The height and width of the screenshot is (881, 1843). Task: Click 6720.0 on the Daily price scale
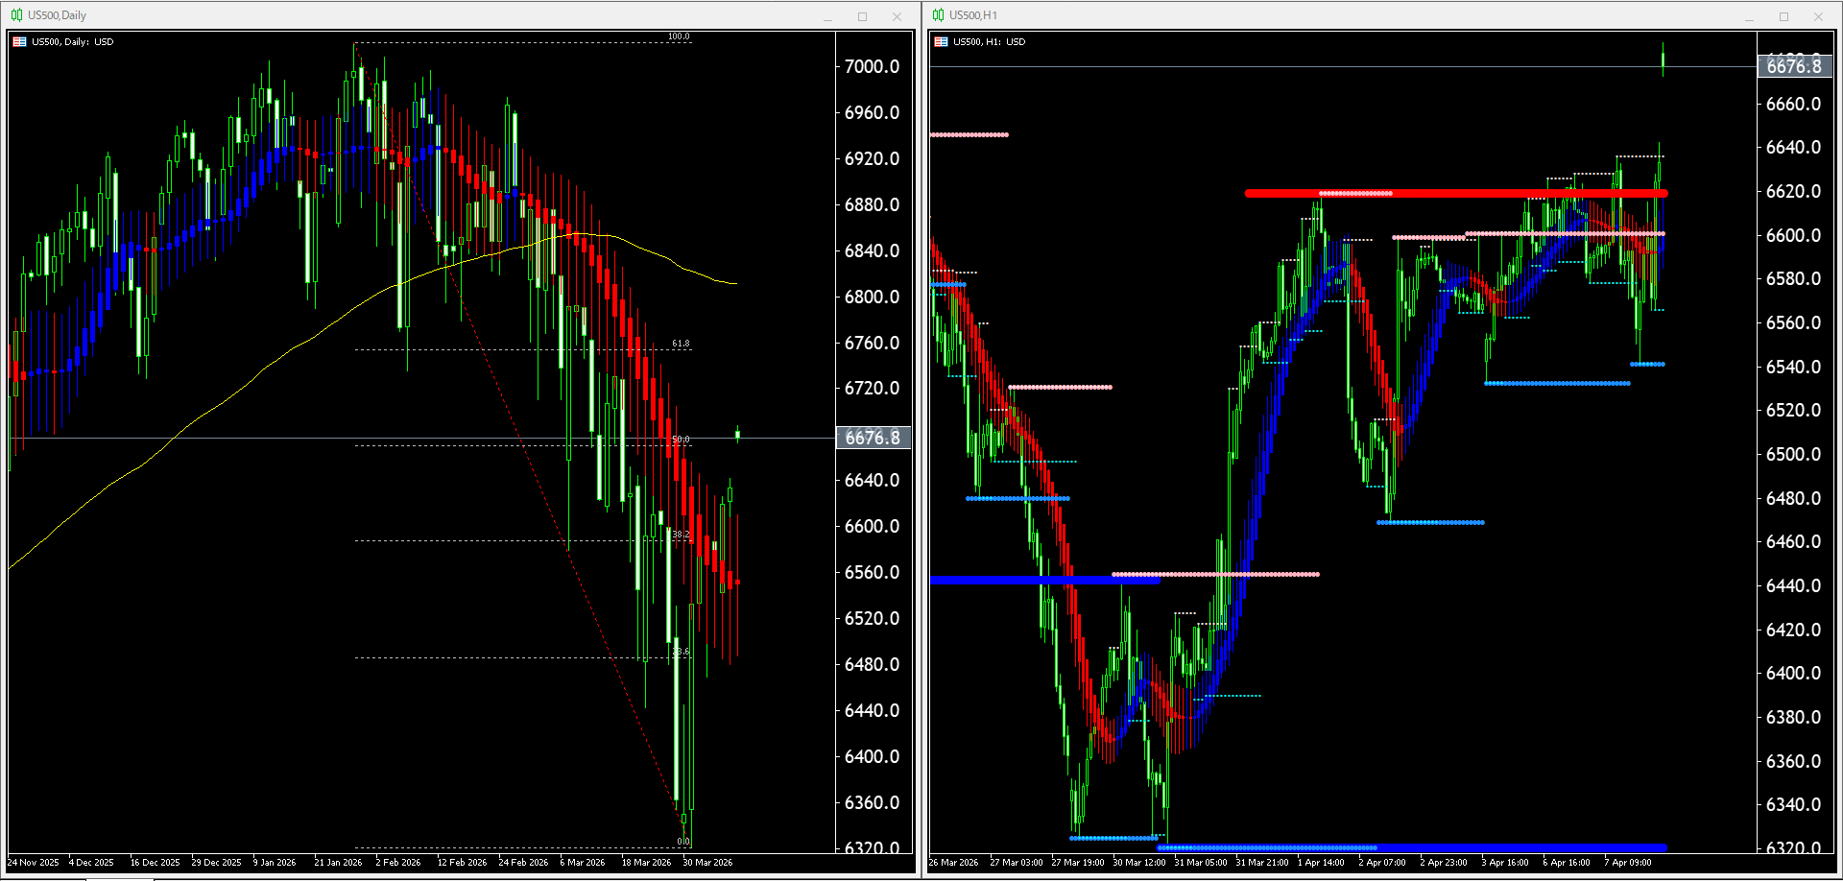click(x=872, y=388)
